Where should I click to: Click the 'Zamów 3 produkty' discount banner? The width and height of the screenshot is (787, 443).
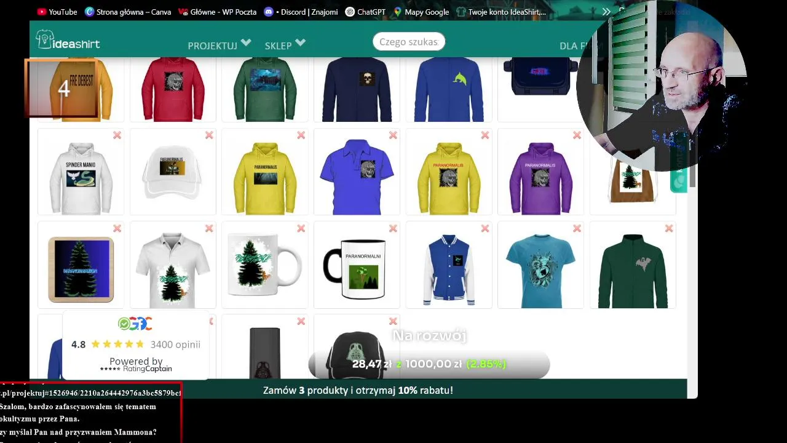tap(358, 390)
